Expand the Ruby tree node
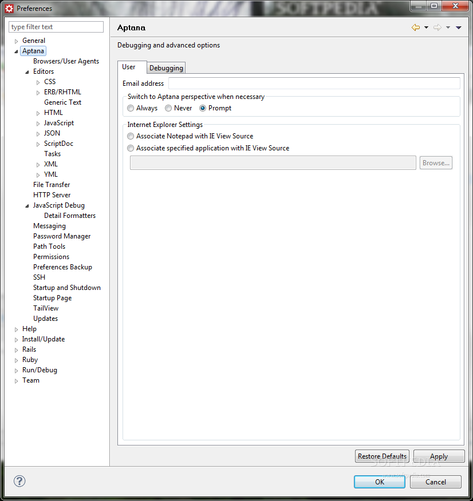Viewport: 473px width, 501px height. pos(16,360)
